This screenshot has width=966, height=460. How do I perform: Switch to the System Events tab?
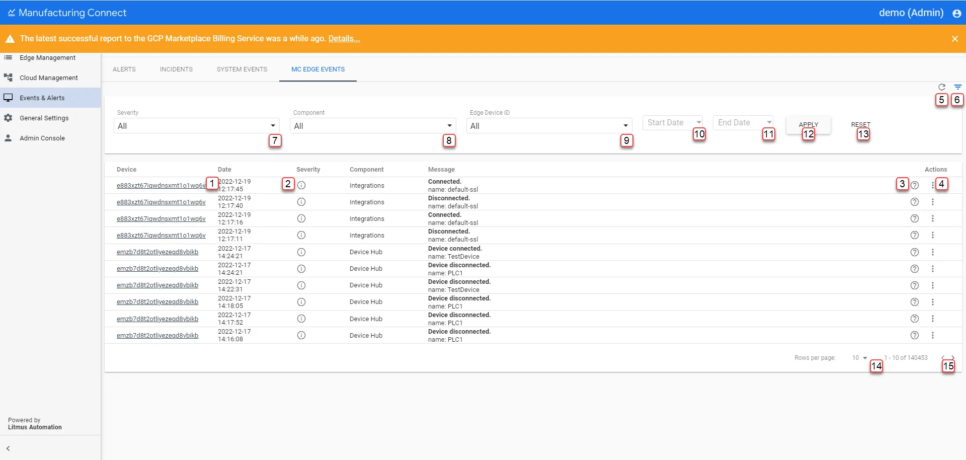[x=242, y=69]
